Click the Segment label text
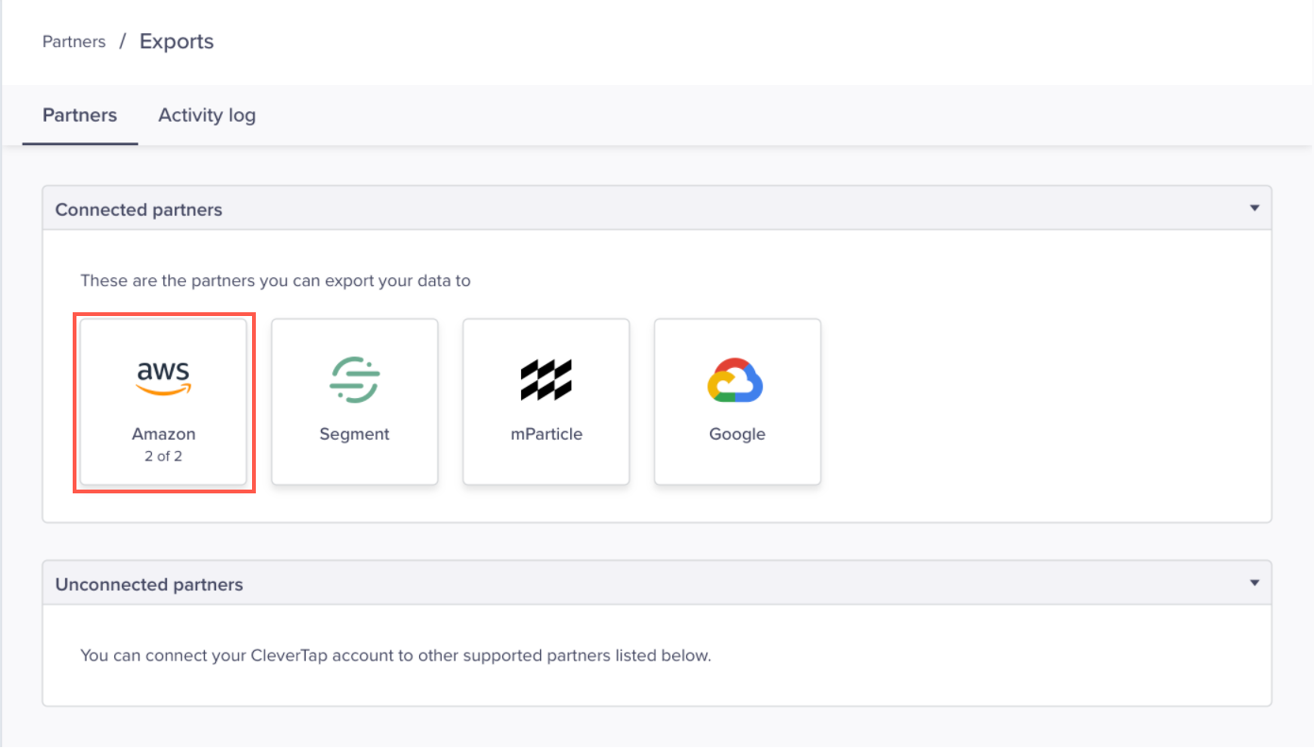Image resolution: width=1314 pixels, height=749 pixels. 355,434
